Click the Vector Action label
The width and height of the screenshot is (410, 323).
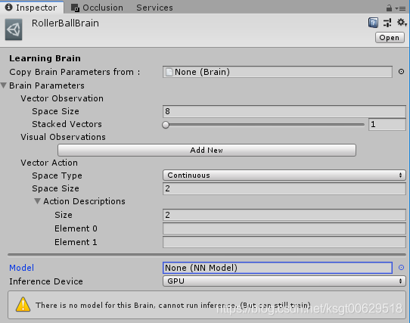(x=49, y=163)
